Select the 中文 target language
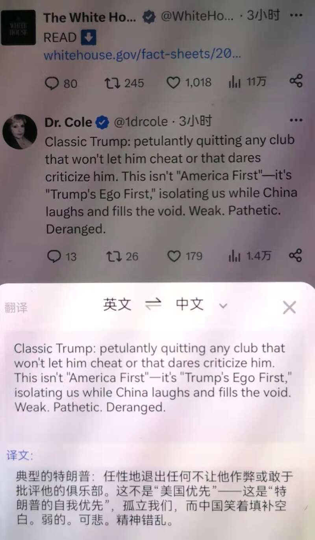The width and height of the screenshot is (315, 540). pos(190,304)
